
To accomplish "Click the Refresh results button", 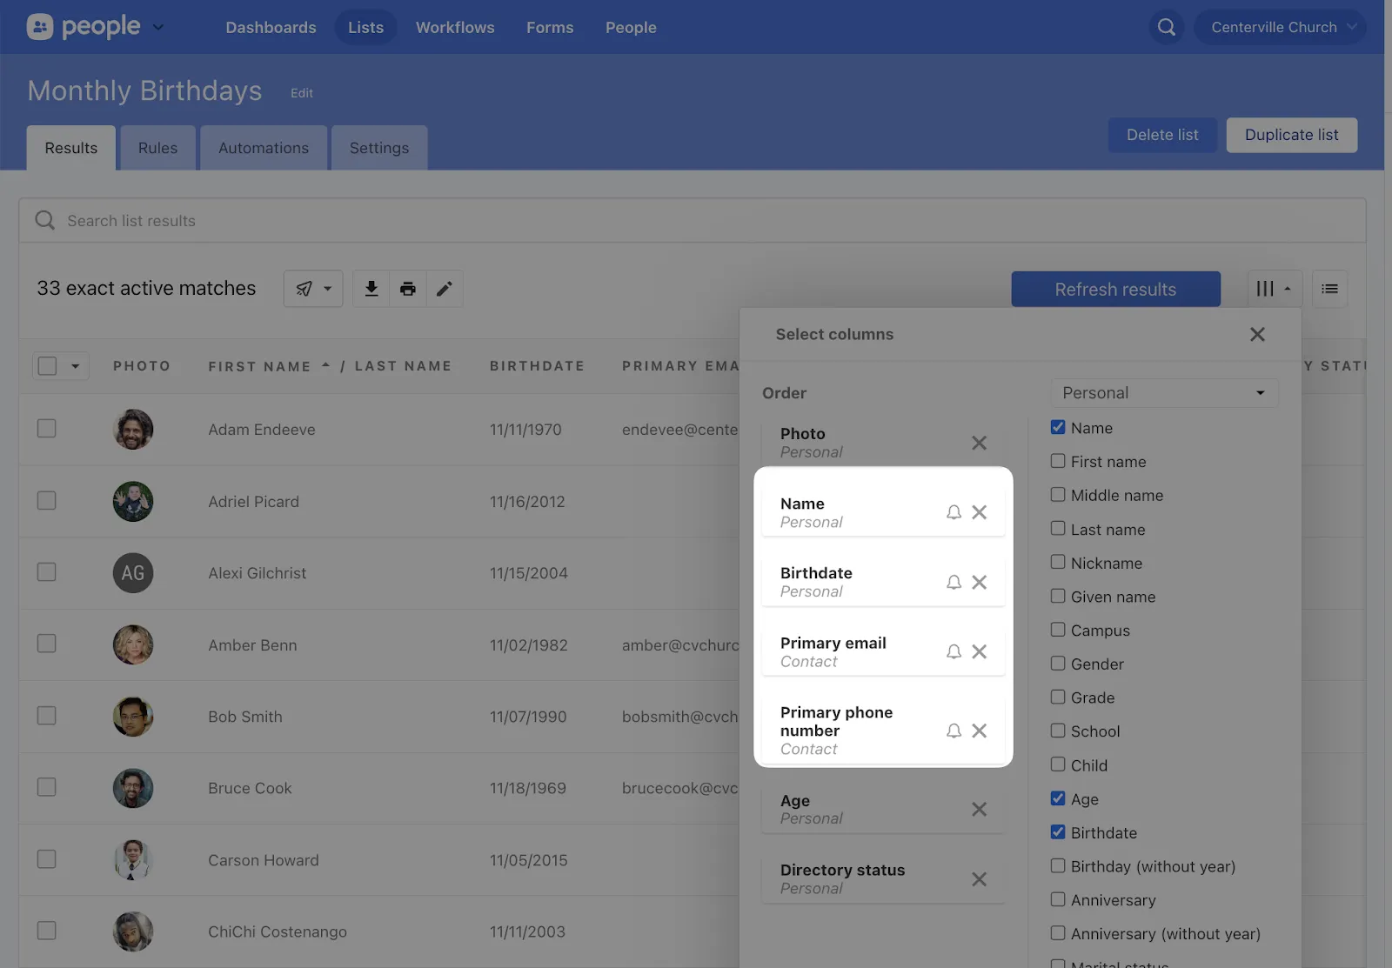I will coord(1115,290).
